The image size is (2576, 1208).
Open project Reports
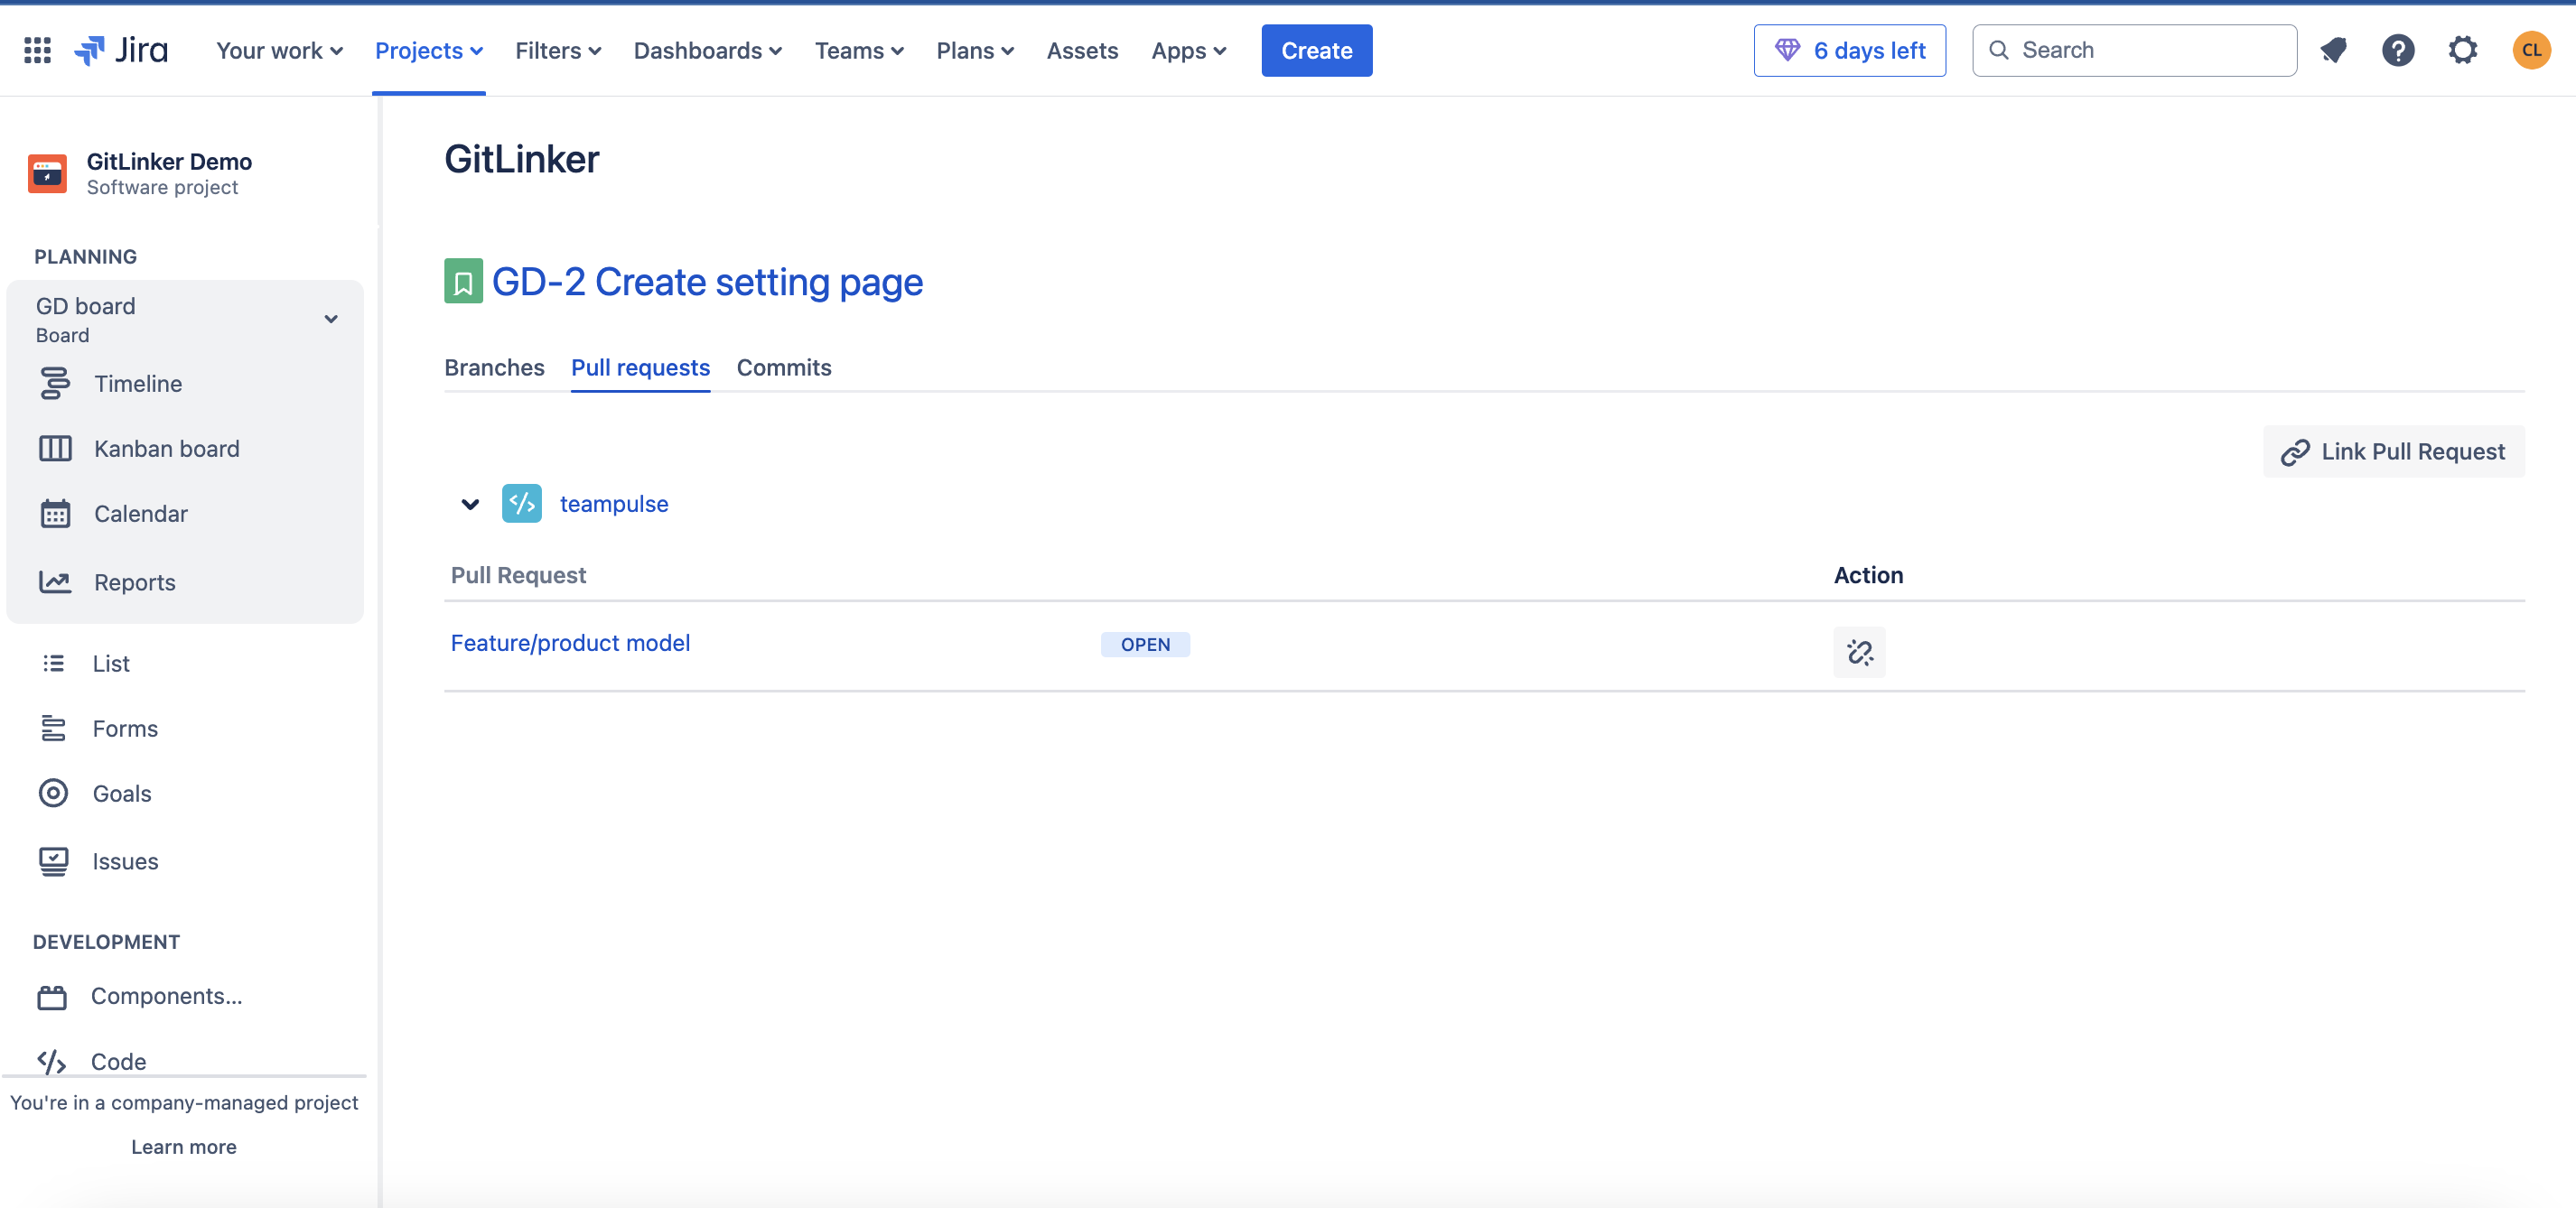click(134, 581)
